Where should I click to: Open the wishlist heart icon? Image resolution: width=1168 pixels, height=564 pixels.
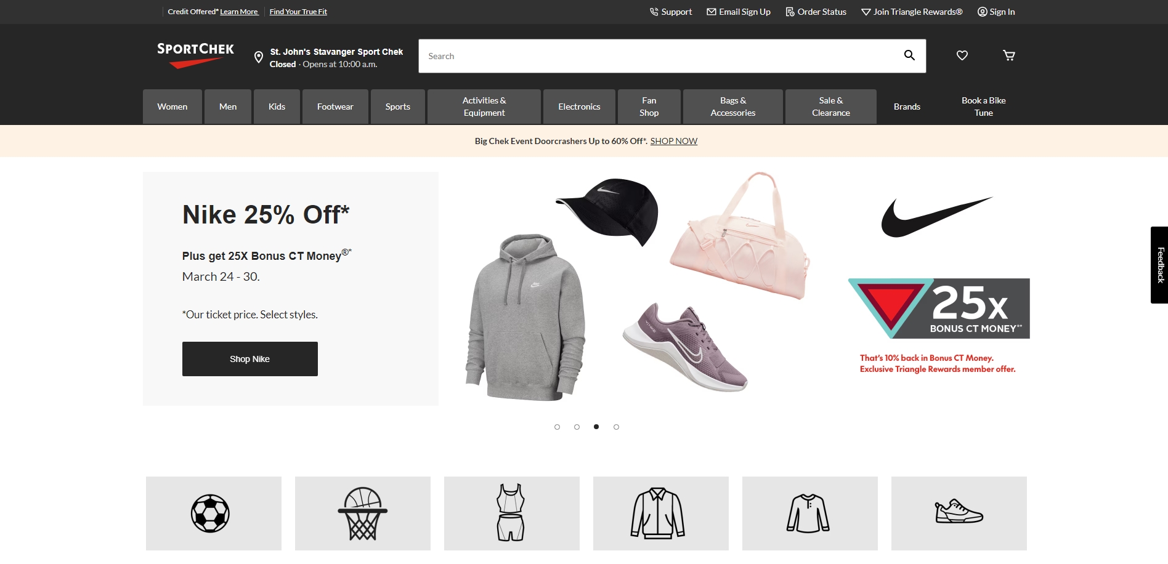coord(962,55)
